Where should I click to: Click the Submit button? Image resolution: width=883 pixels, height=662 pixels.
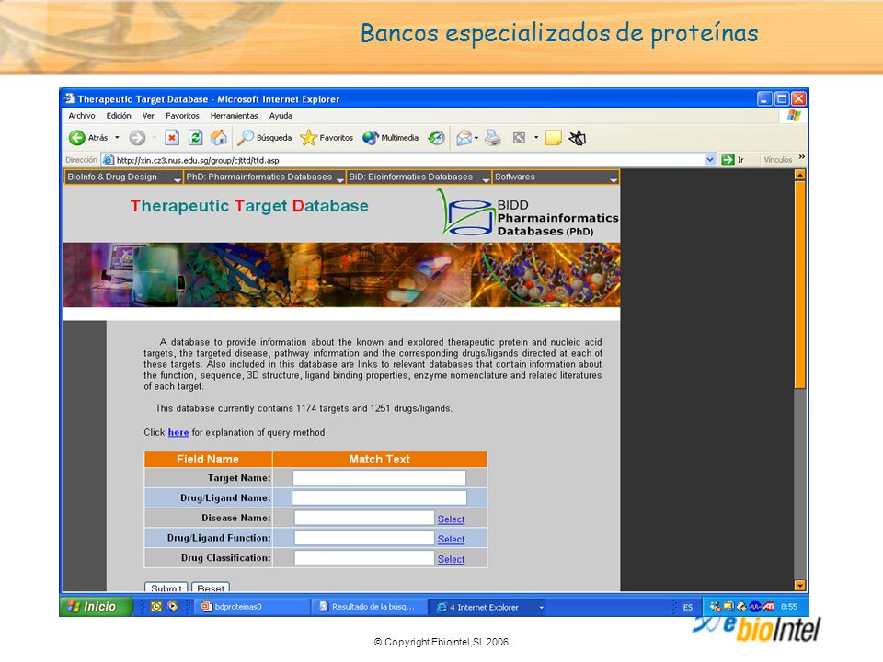166,587
